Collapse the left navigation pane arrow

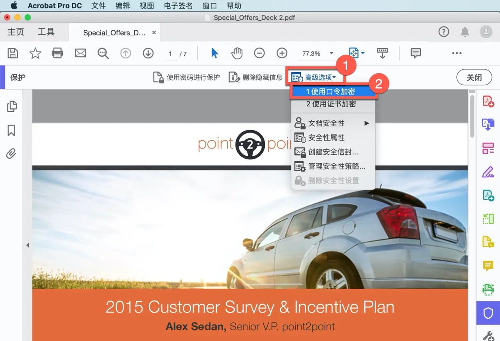pos(28,245)
